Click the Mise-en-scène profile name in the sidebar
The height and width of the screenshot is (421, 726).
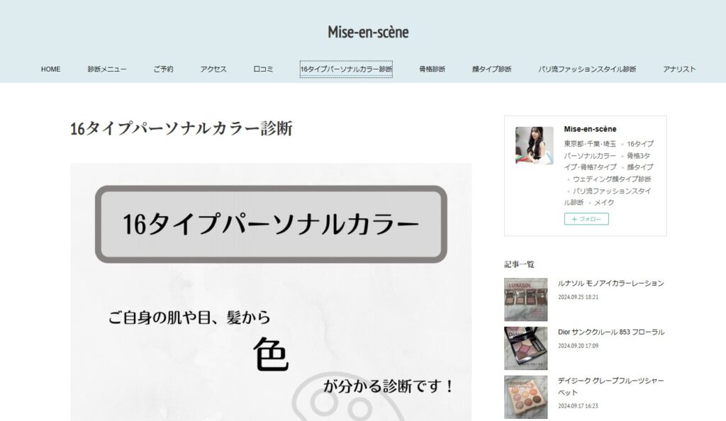tap(590, 129)
